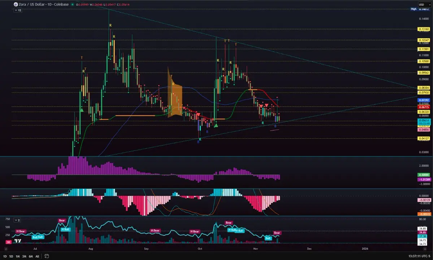The height and width of the screenshot is (260, 433).
Task: Click the red 0.06715 price label
Action: pyautogui.click(x=424, y=107)
